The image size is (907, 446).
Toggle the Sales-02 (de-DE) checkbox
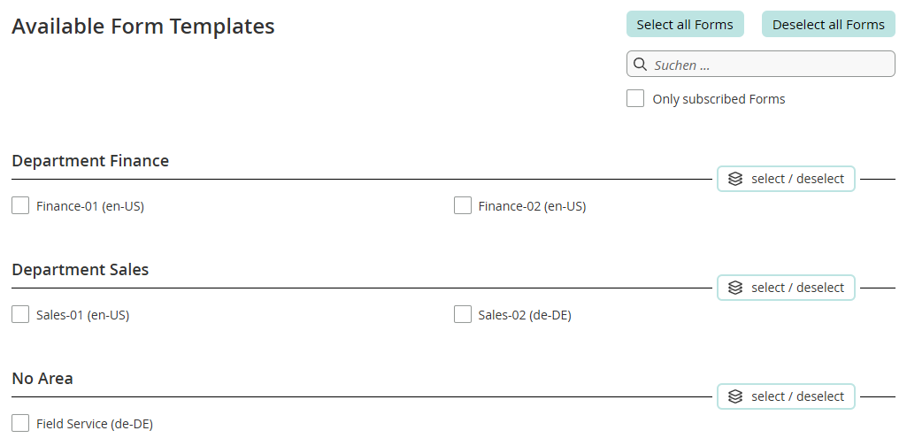pos(463,315)
